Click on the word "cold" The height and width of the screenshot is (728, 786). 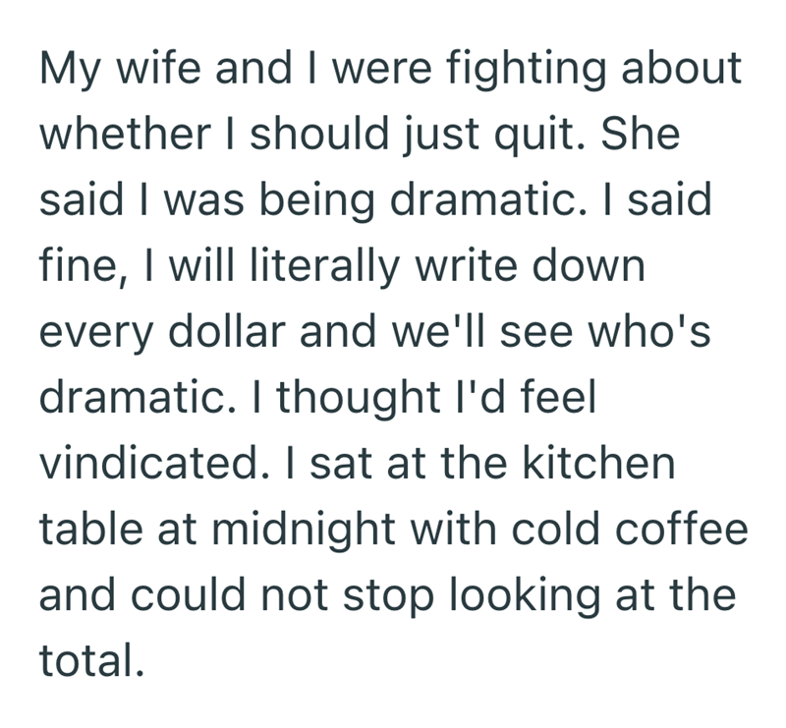555,529
